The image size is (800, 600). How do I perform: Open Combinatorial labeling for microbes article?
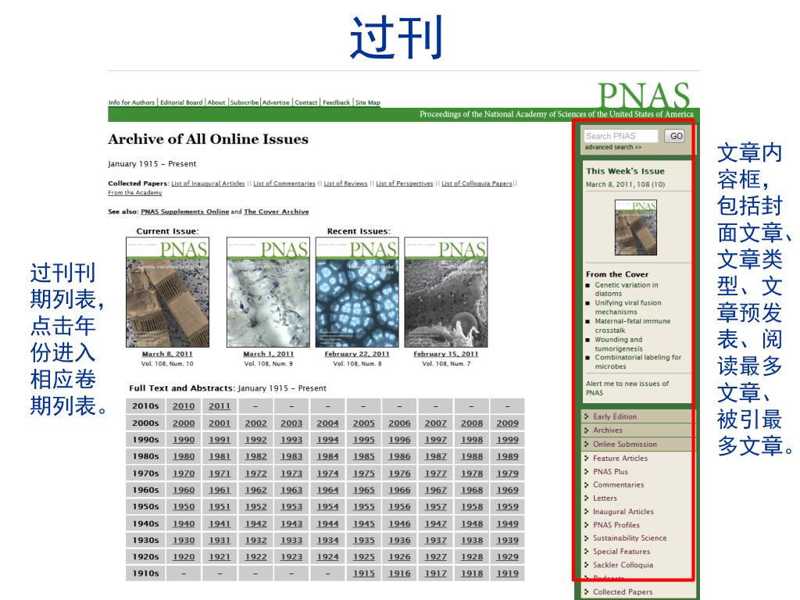[x=637, y=362]
